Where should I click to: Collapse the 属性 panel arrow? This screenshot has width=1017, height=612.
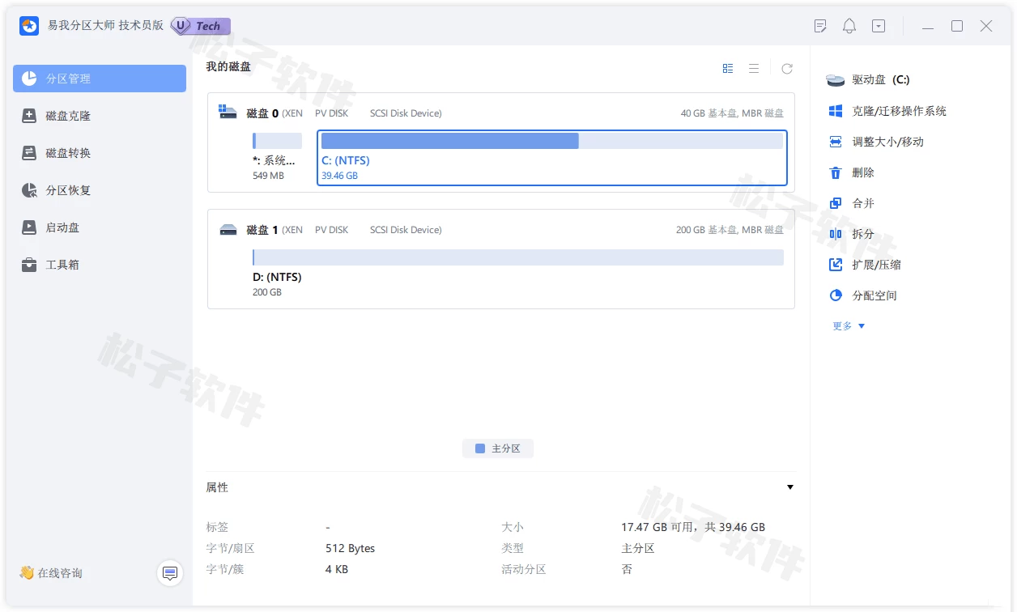pos(790,487)
